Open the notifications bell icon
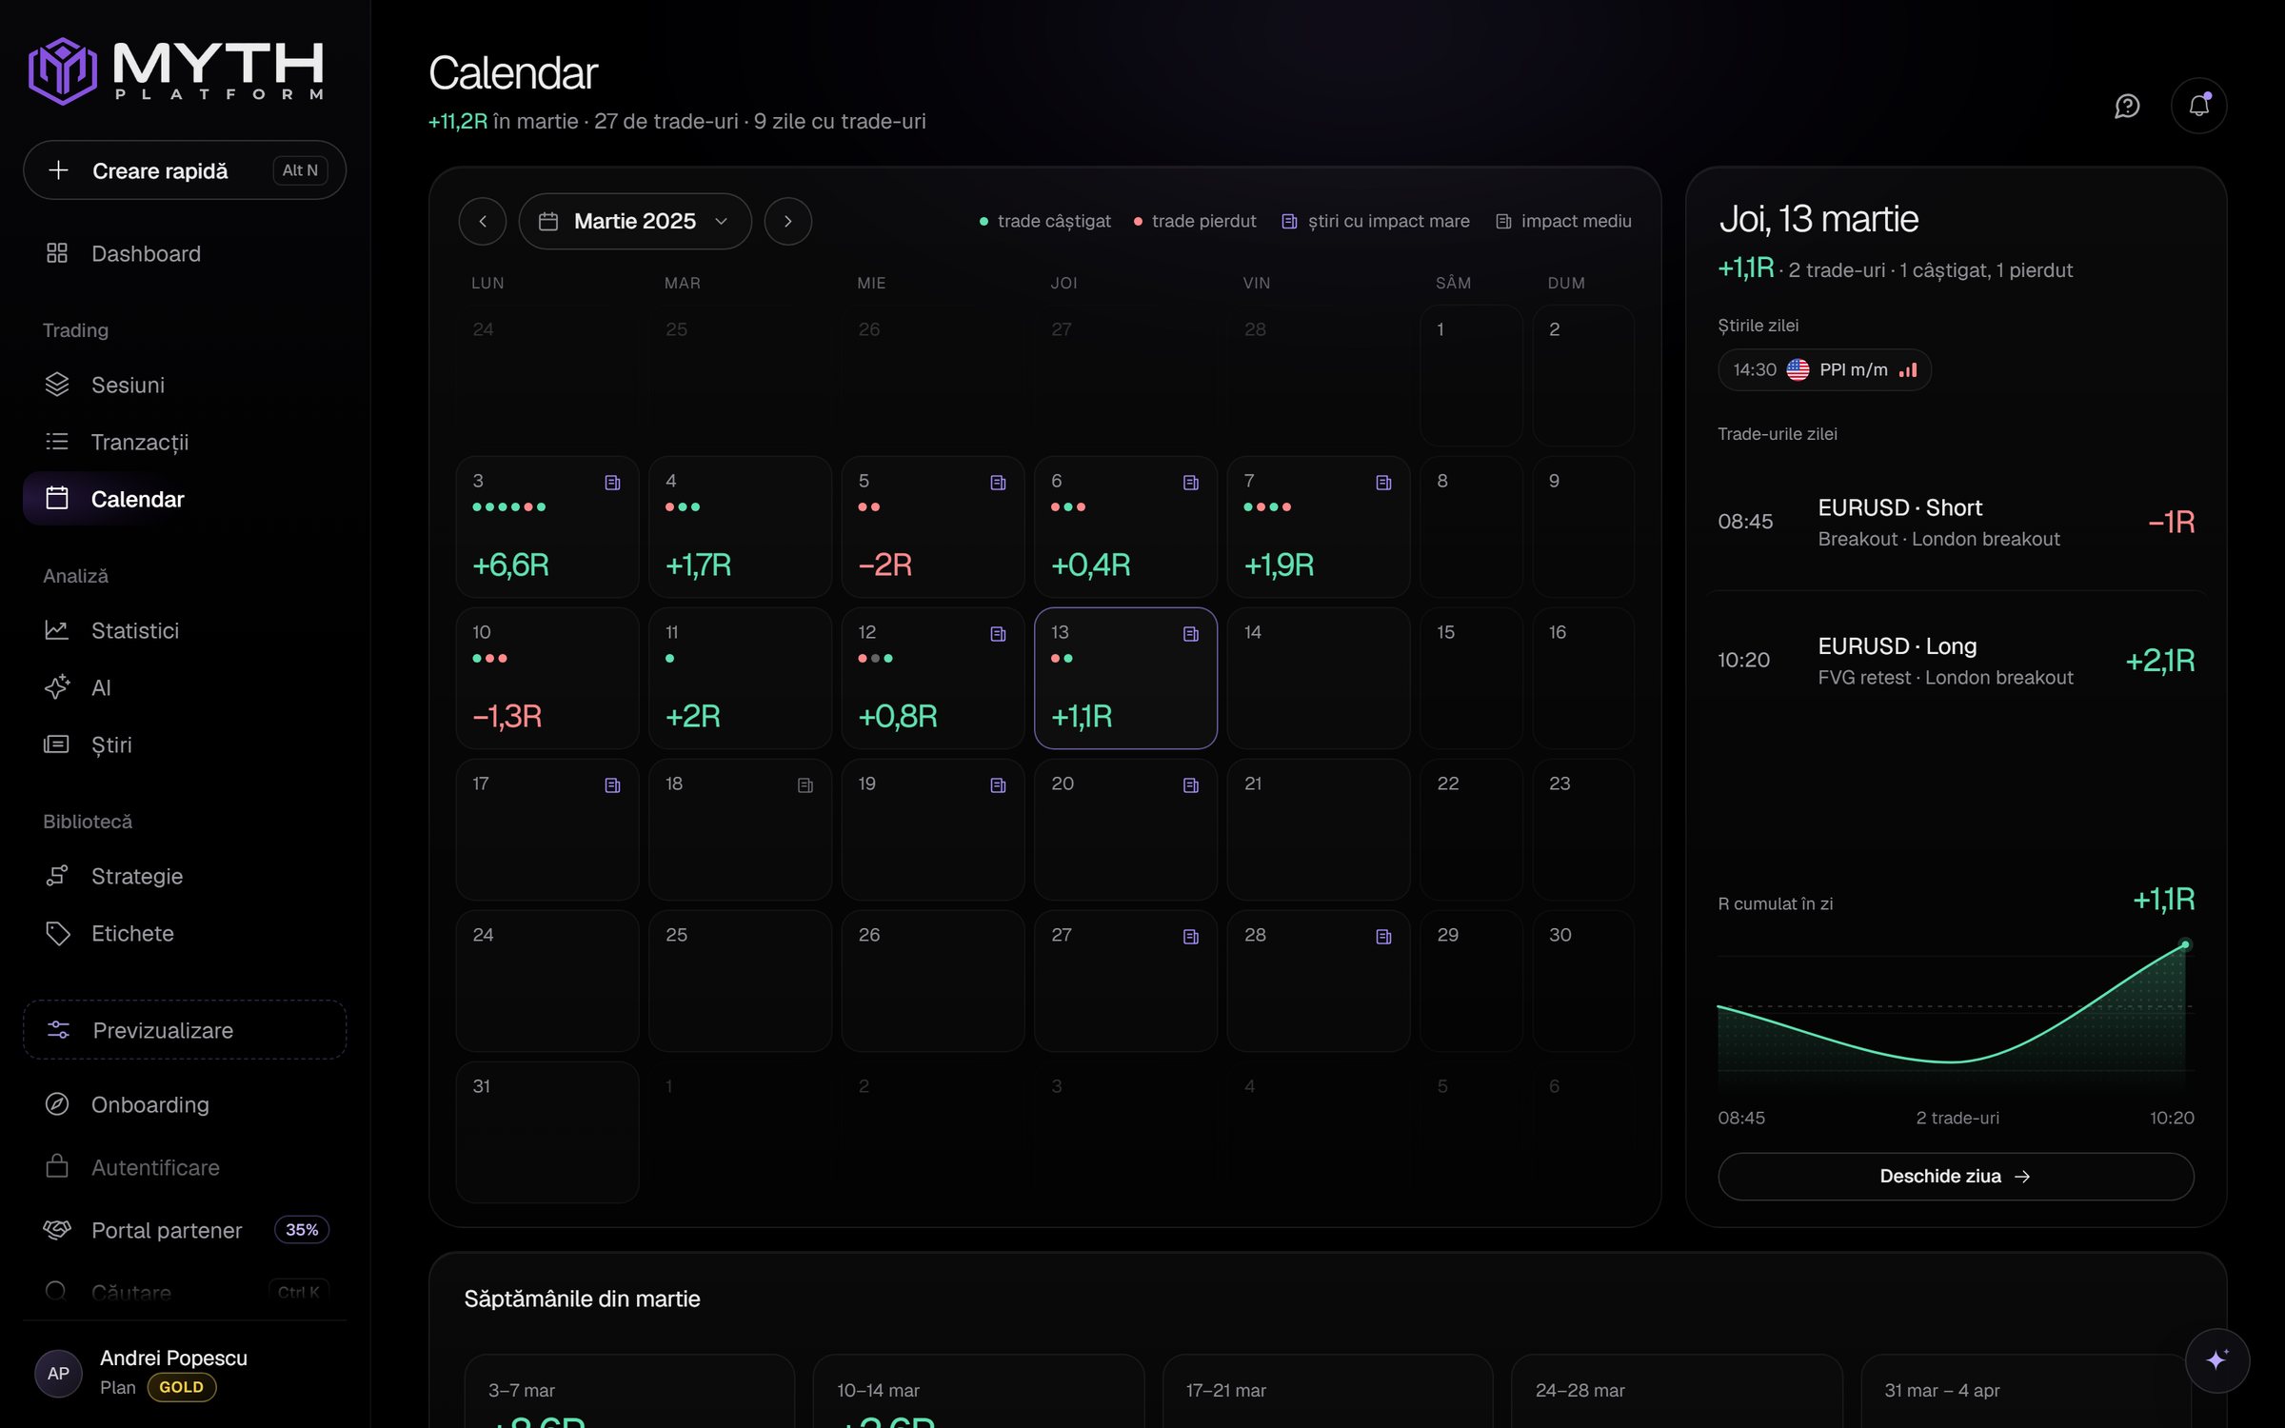 [x=2198, y=106]
